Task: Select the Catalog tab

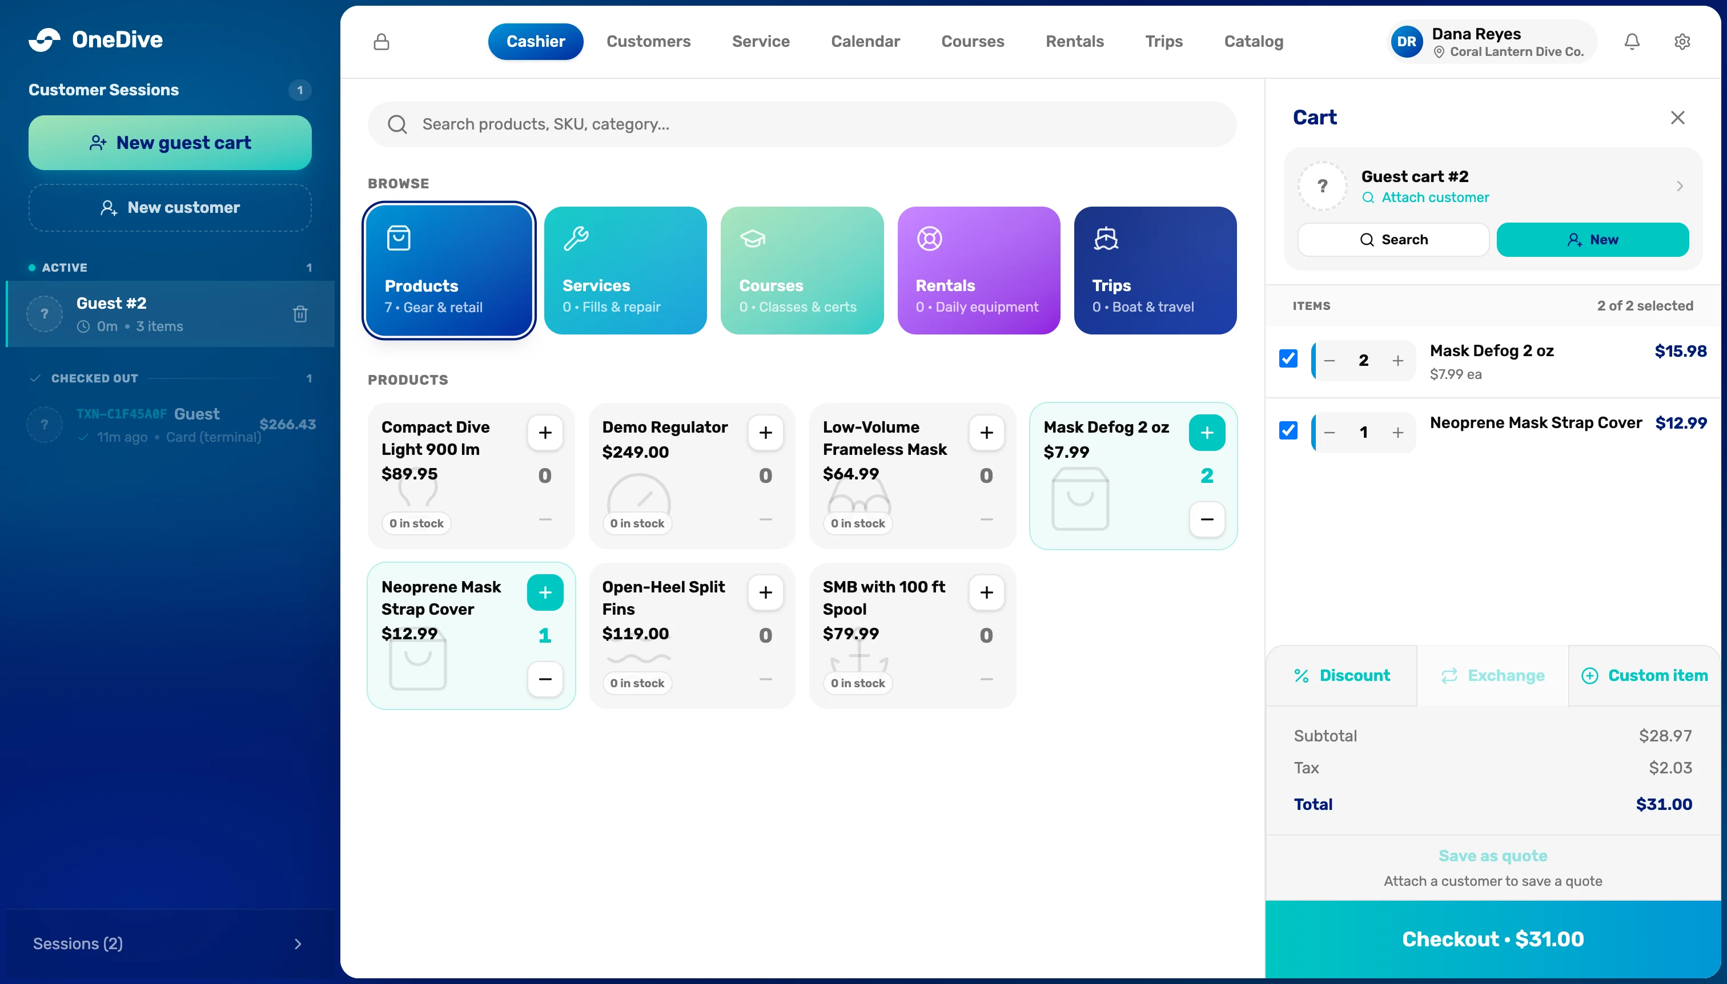Action: (1253, 42)
